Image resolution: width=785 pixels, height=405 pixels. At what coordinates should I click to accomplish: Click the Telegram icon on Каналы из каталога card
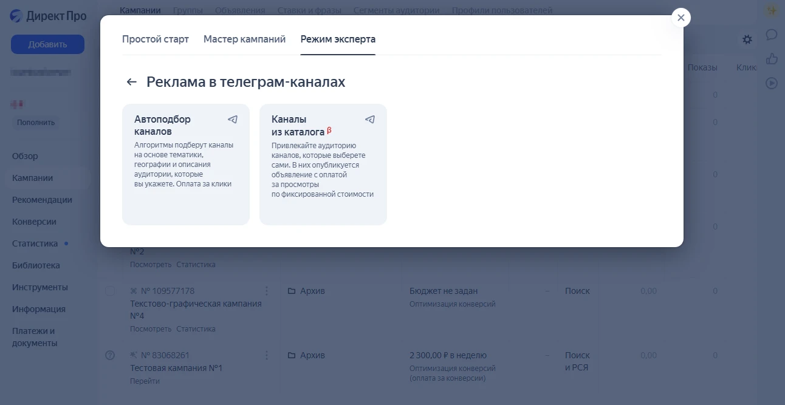[370, 120]
